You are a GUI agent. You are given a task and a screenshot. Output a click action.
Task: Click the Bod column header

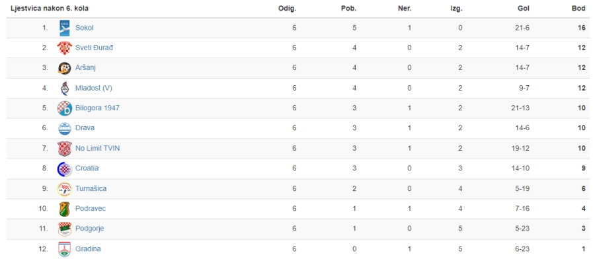578,9
